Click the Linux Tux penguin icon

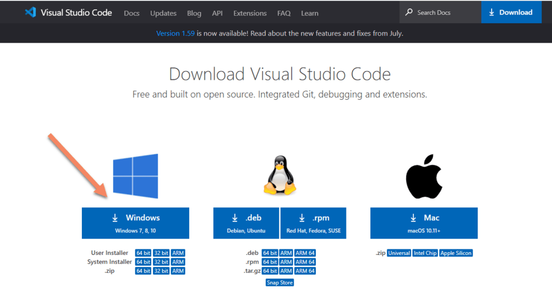pos(279,175)
